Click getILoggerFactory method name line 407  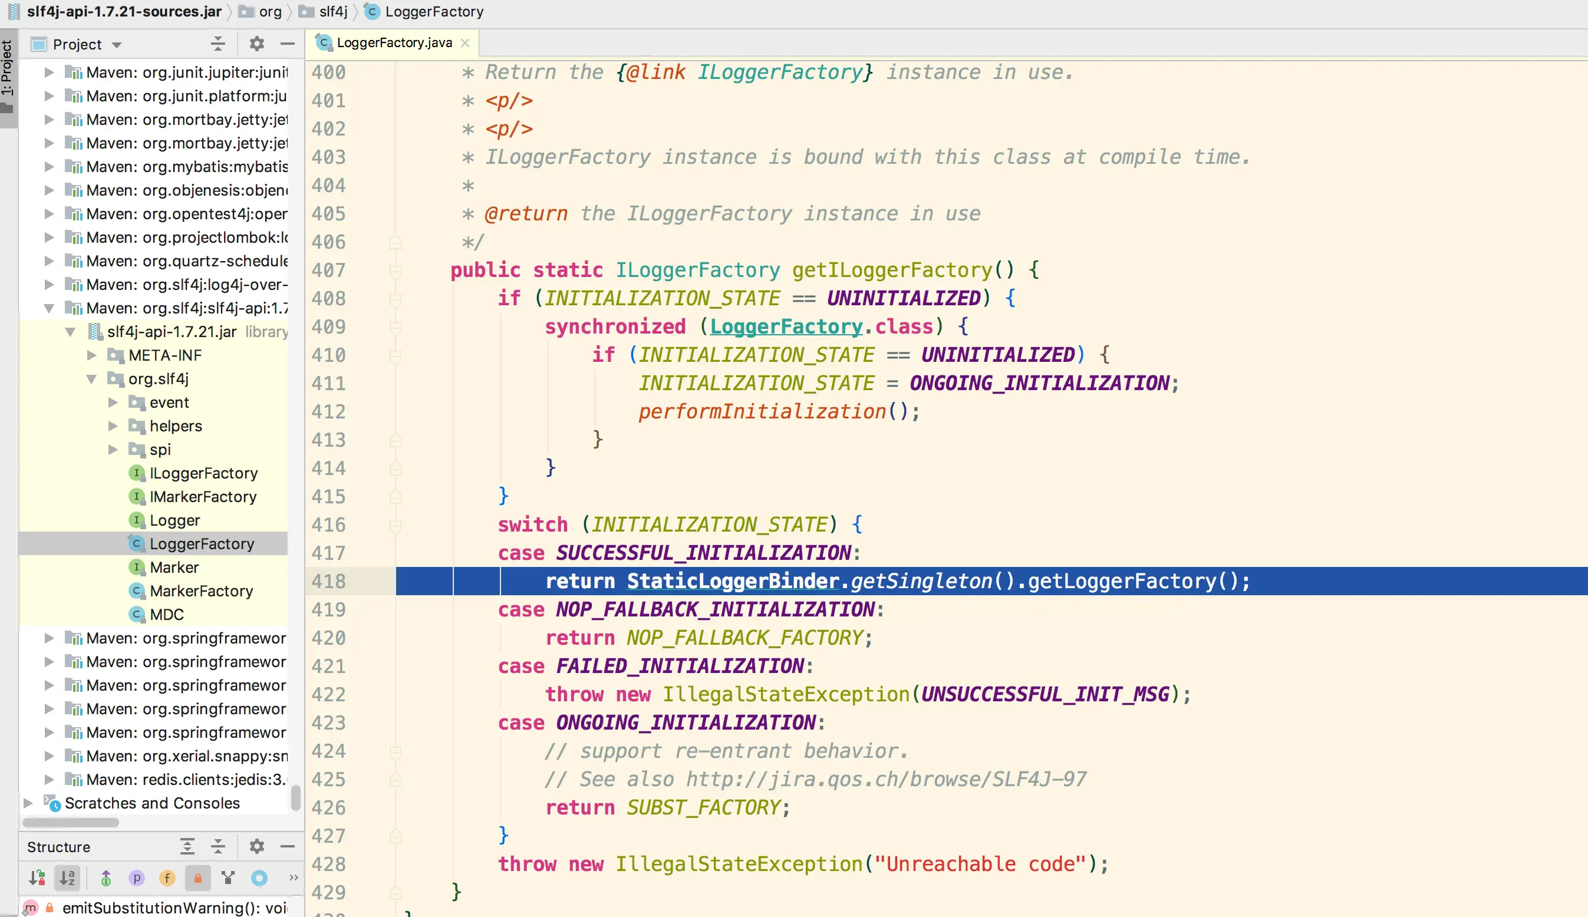[892, 270]
